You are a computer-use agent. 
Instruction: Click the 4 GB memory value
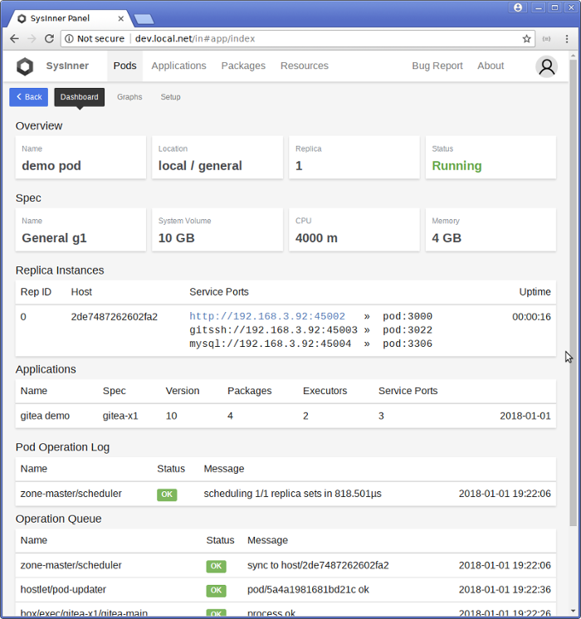(x=447, y=238)
